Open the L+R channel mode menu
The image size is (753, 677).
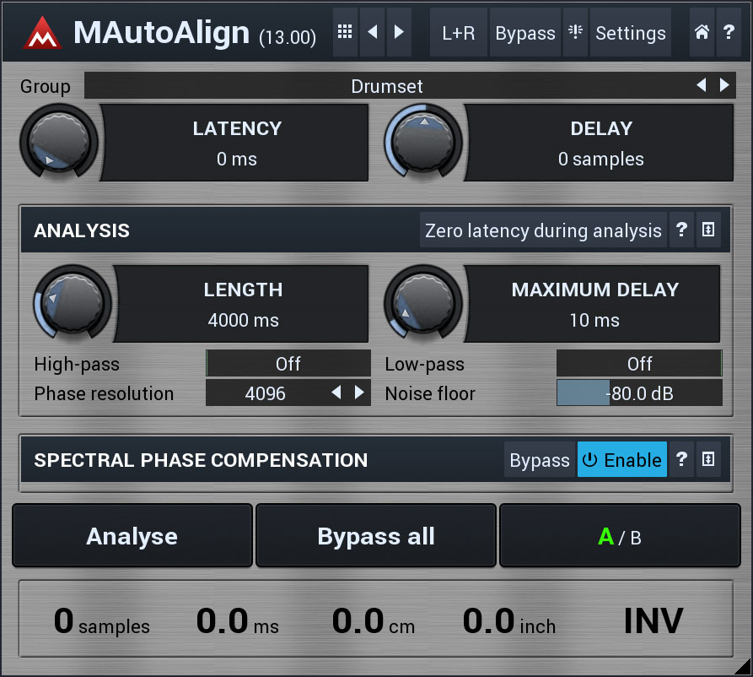point(458,33)
